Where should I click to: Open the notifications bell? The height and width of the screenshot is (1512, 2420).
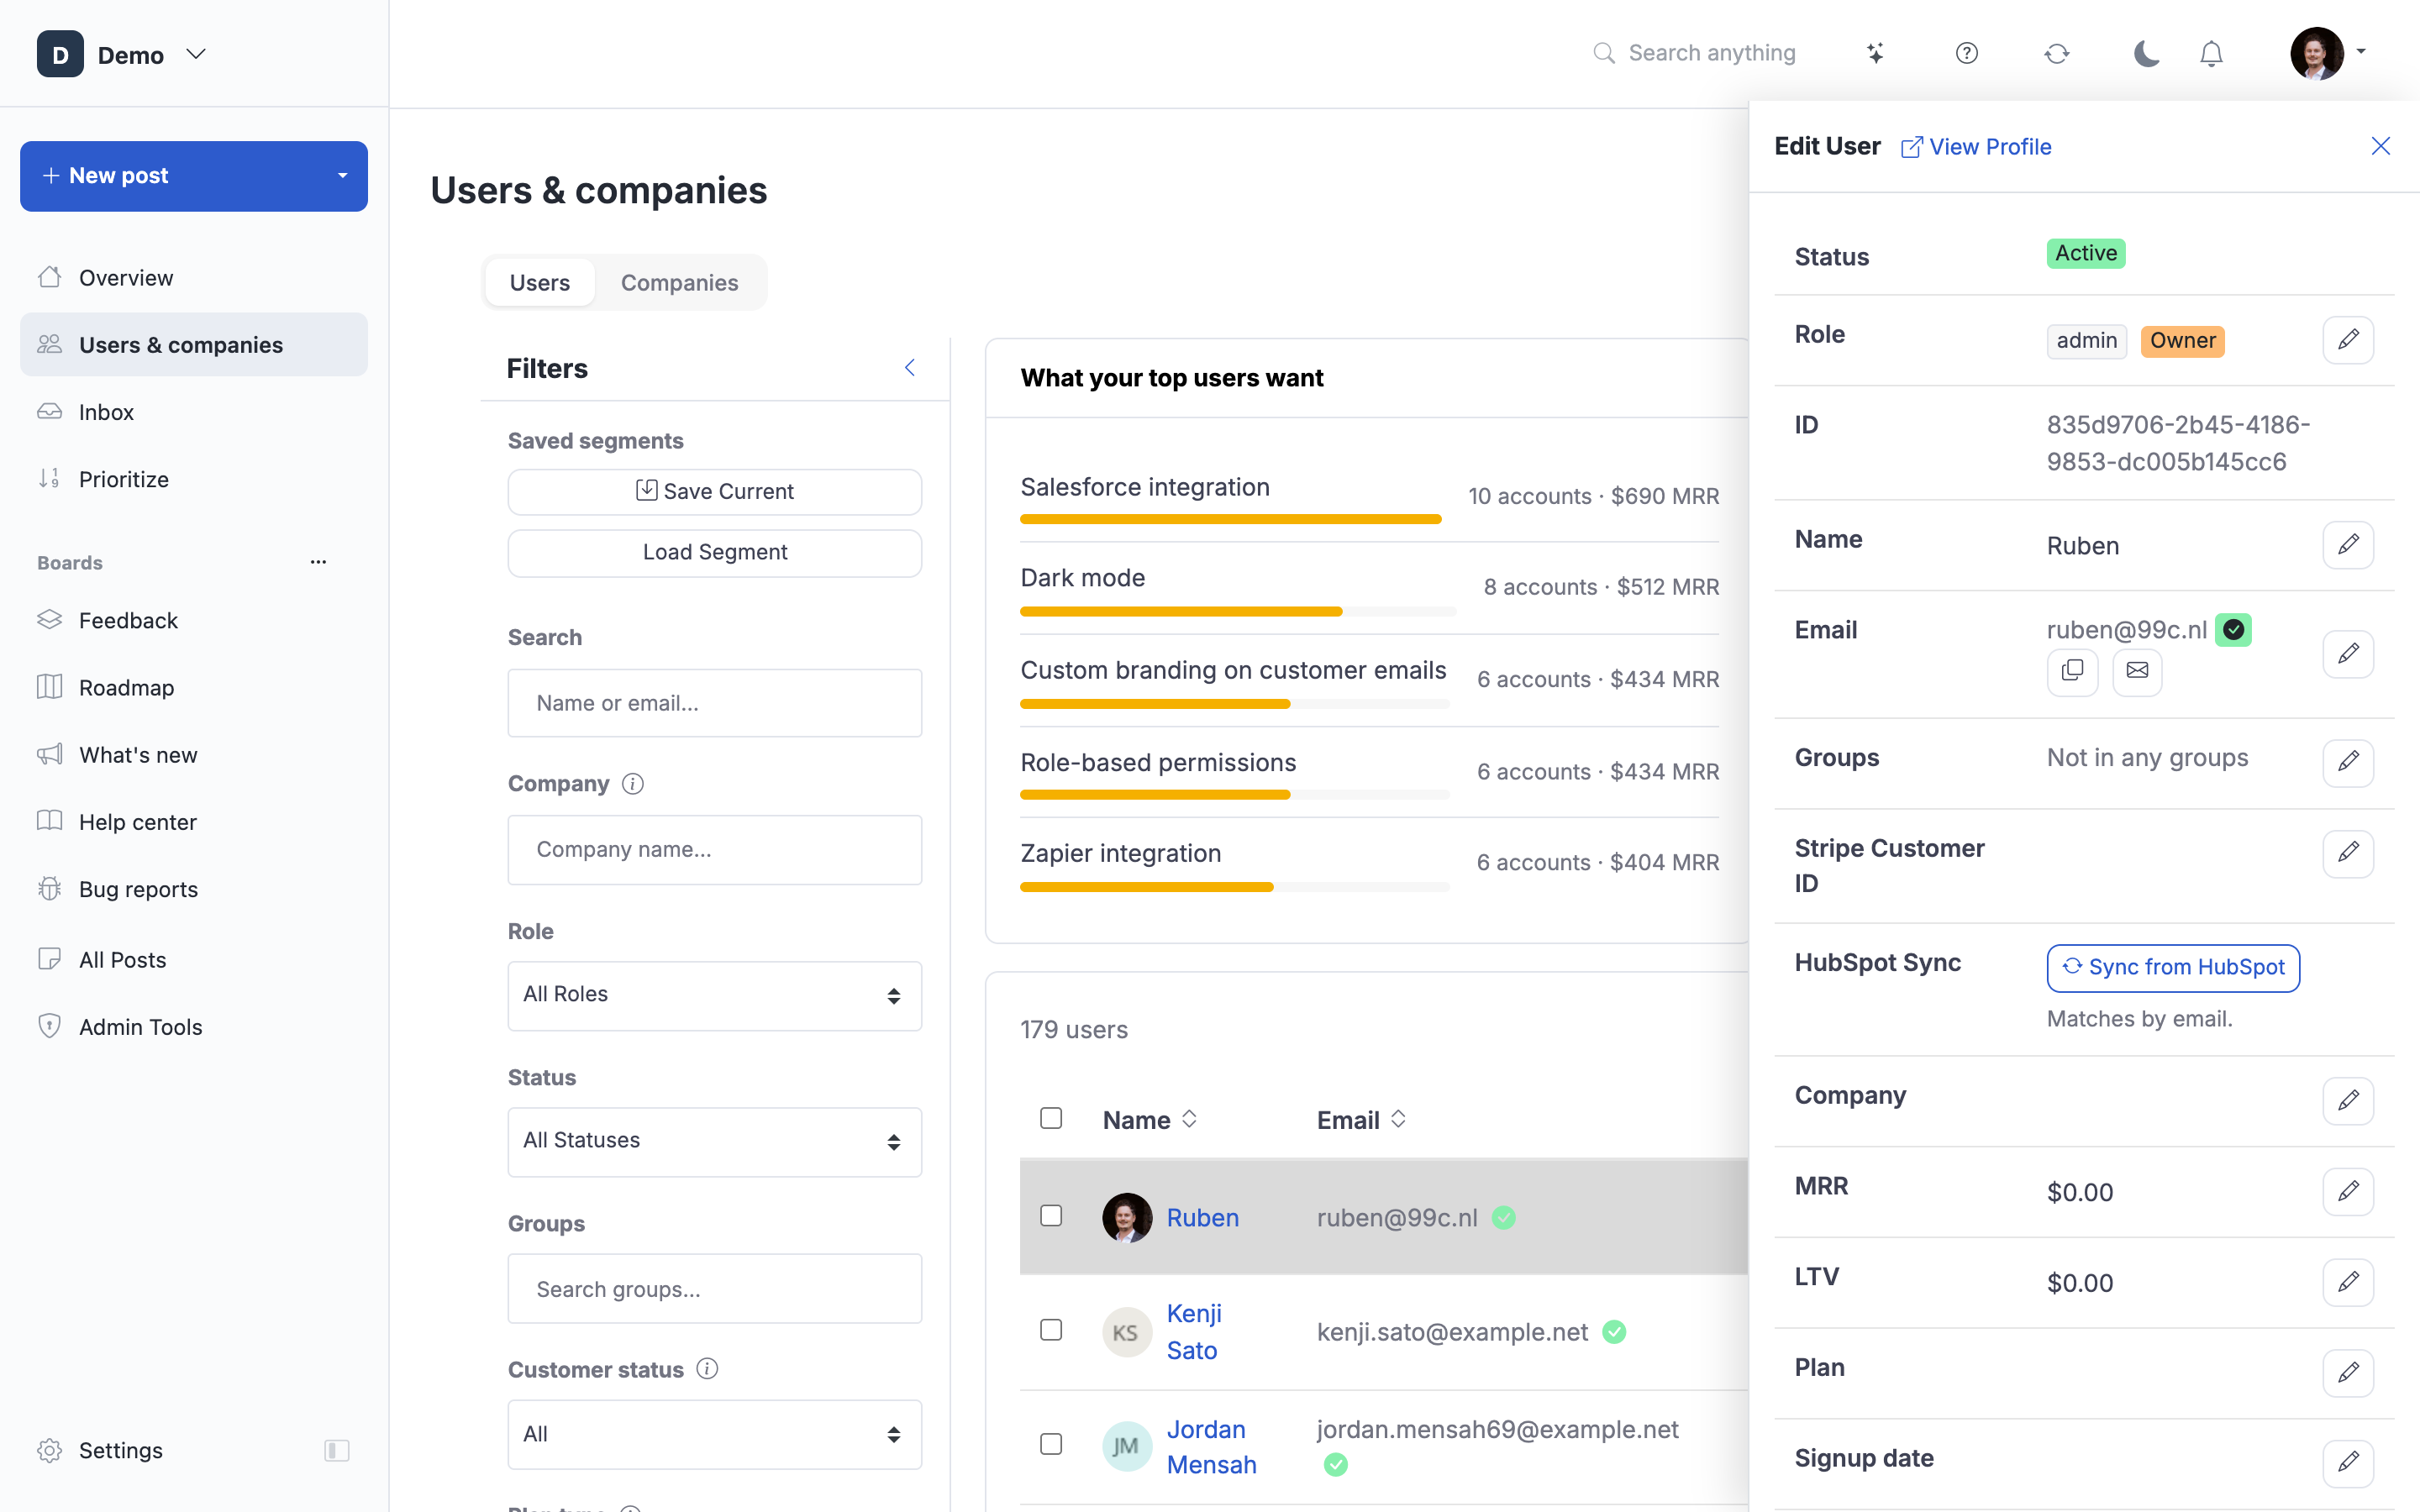2211,53
